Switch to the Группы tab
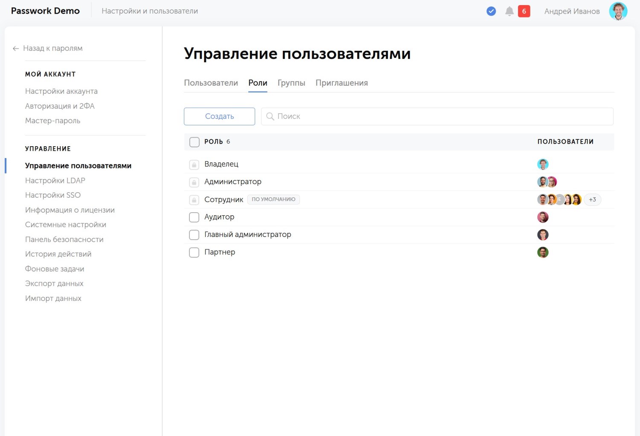 pyautogui.click(x=291, y=83)
